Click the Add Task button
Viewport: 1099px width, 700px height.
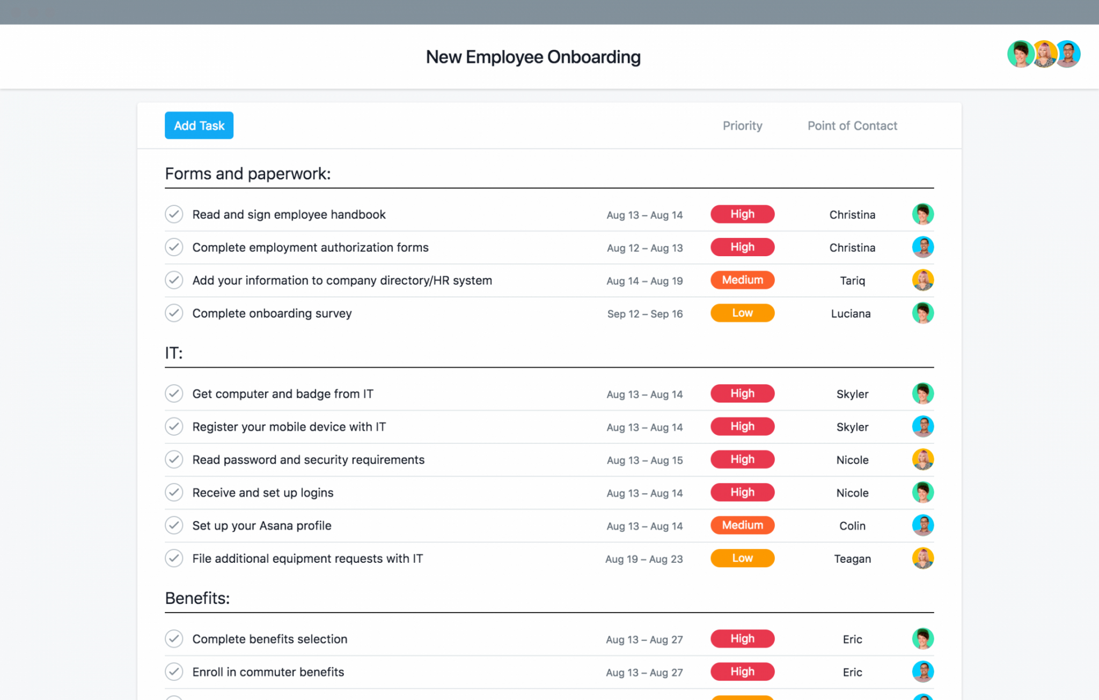pyautogui.click(x=199, y=125)
